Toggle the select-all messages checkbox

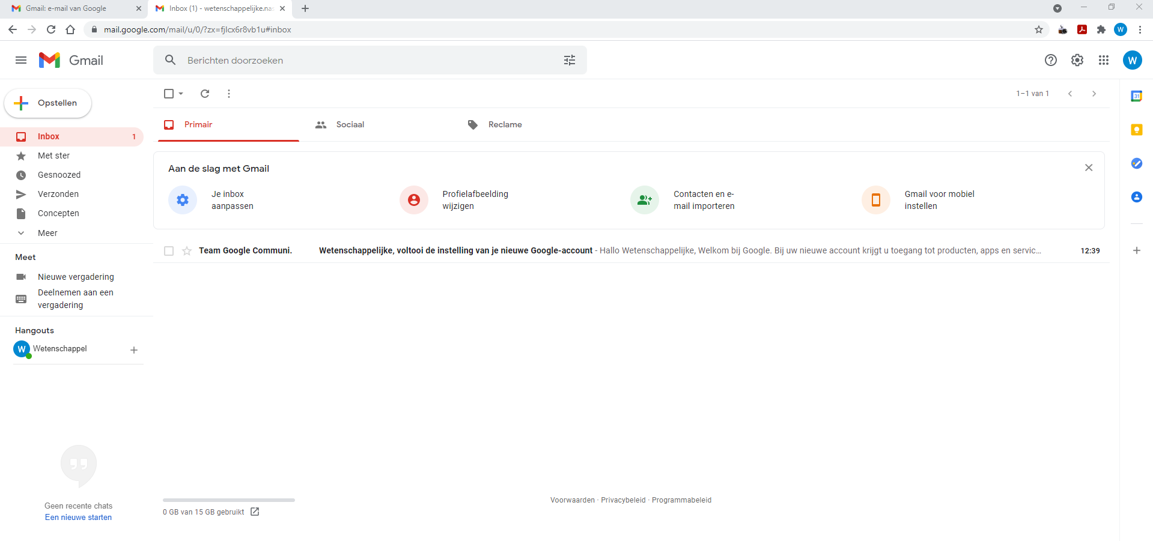tap(169, 94)
